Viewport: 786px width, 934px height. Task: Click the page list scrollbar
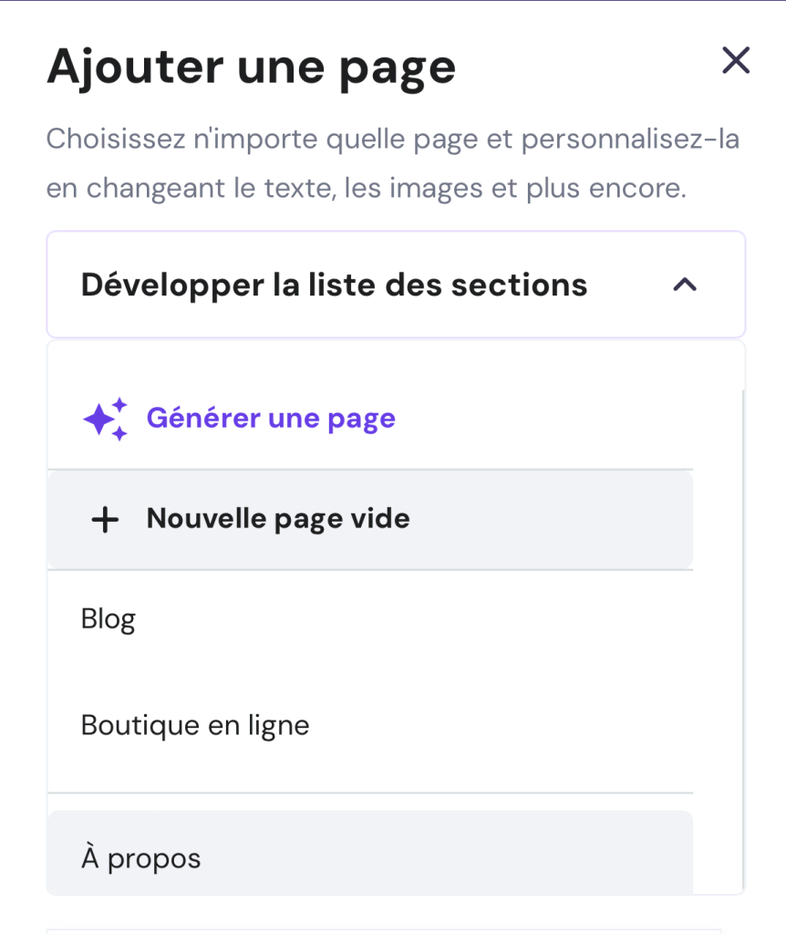coord(741,638)
